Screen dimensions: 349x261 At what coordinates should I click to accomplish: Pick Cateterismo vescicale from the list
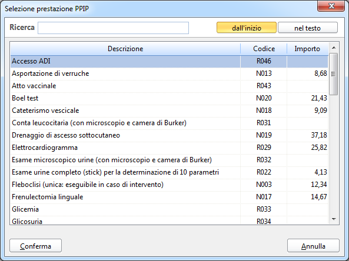[x=169, y=111]
